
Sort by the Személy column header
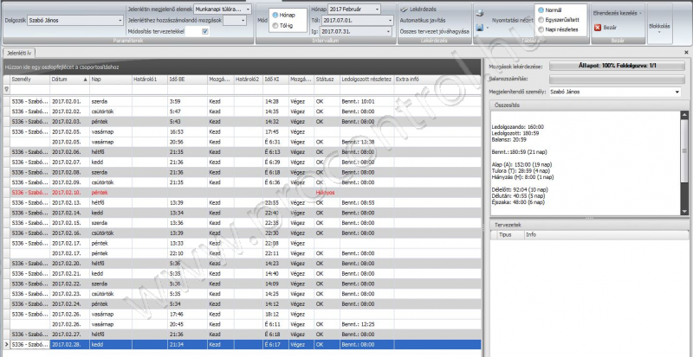point(29,80)
